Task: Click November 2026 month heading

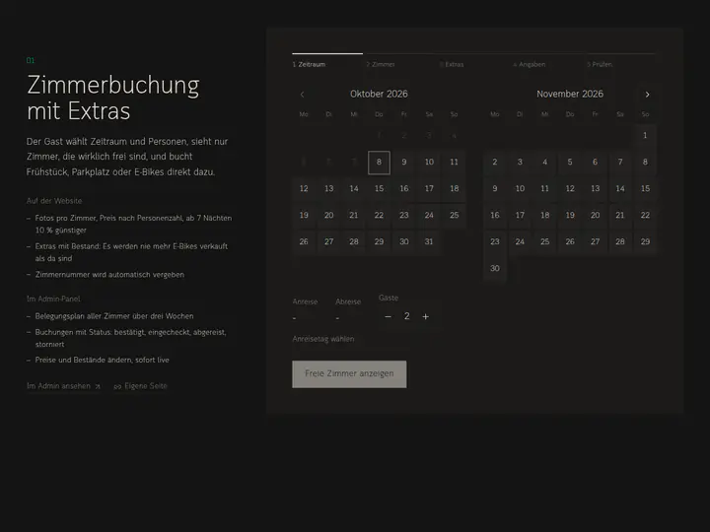Action: pyautogui.click(x=570, y=95)
